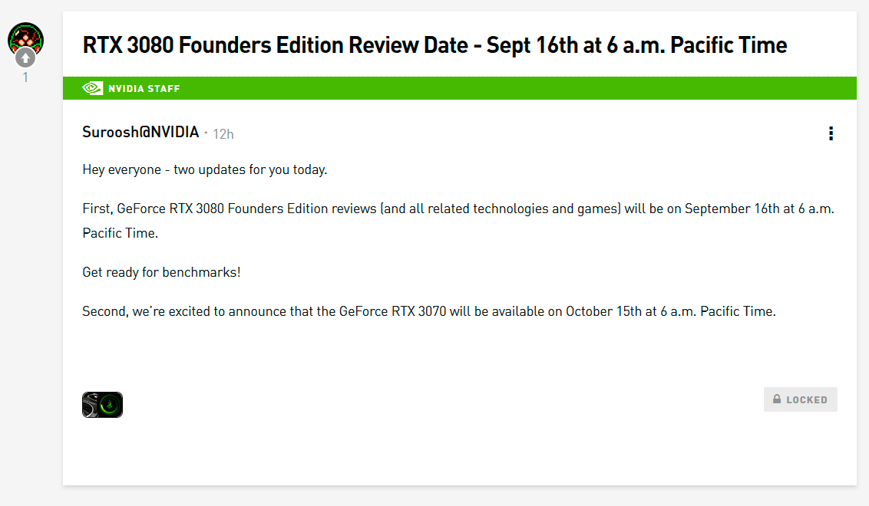869x506 pixels.
Task: Open the three-dot post options menu
Action: pos(831,134)
